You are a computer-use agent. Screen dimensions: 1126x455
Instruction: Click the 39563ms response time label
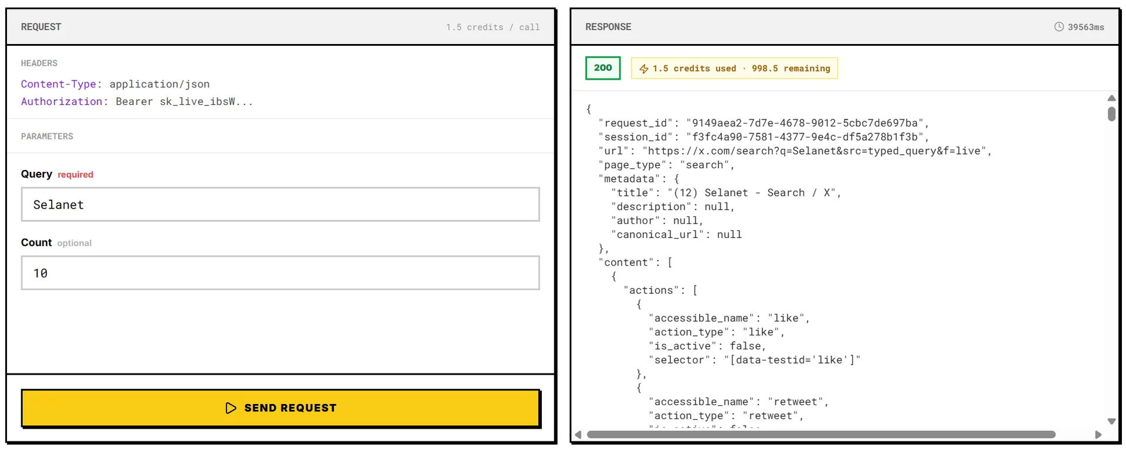1086,27
